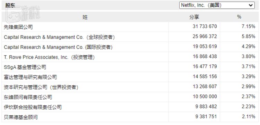
Task: Click share count 19 053 619
Action: coord(205,46)
